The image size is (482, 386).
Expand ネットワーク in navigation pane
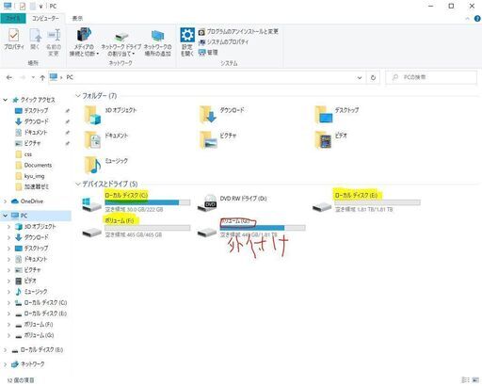tap(5, 364)
